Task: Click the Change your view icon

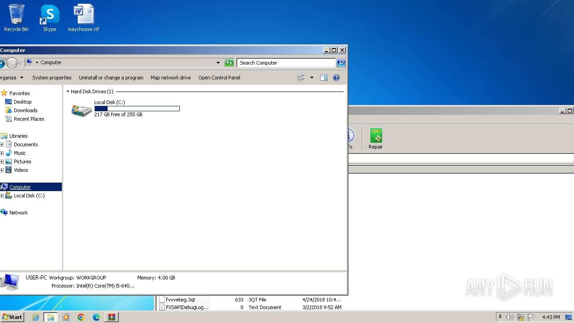Action: [x=301, y=78]
